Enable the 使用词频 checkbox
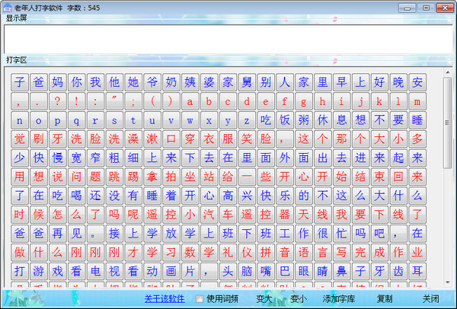Image resolution: width=457 pixels, height=309 pixels. click(x=200, y=299)
